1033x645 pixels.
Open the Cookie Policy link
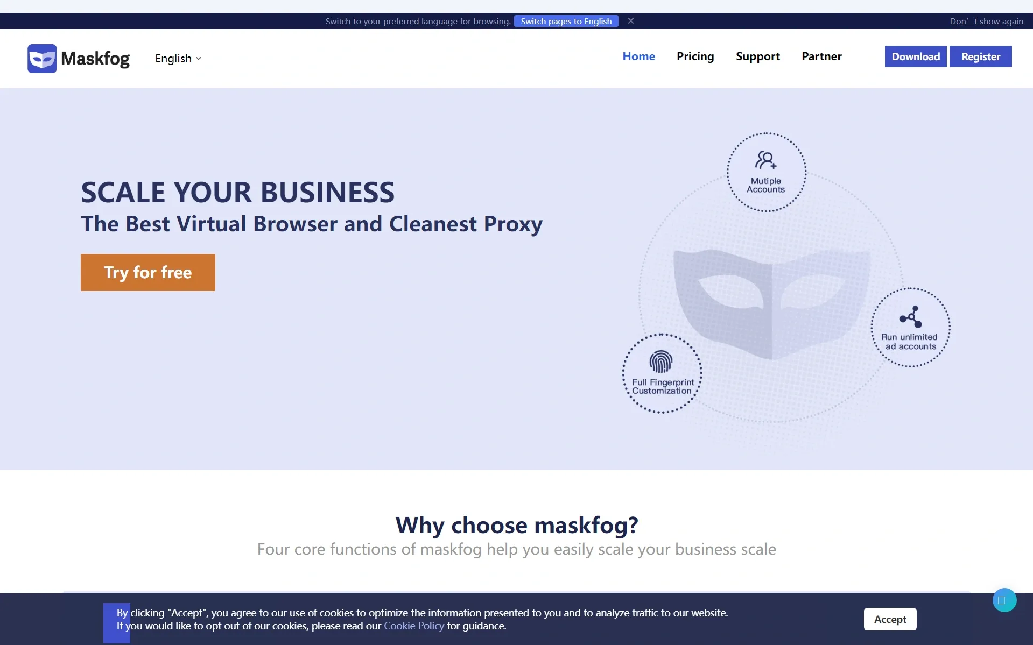pos(413,626)
